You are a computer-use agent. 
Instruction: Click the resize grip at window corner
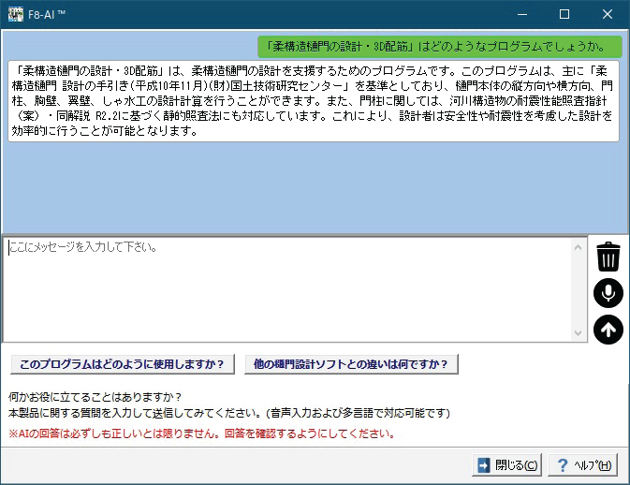click(x=624, y=479)
